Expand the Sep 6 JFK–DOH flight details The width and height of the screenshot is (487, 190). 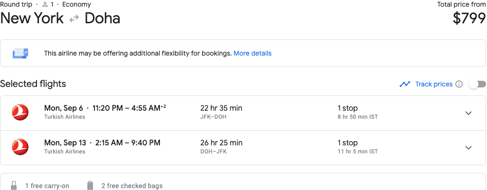click(468, 113)
